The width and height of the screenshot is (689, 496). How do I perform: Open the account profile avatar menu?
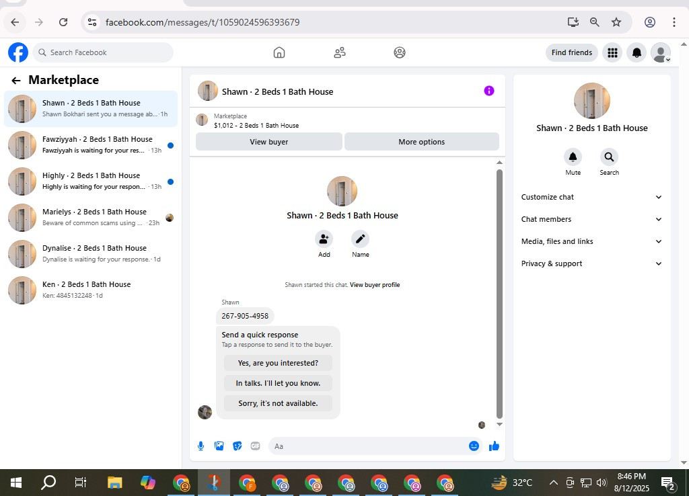(x=661, y=52)
